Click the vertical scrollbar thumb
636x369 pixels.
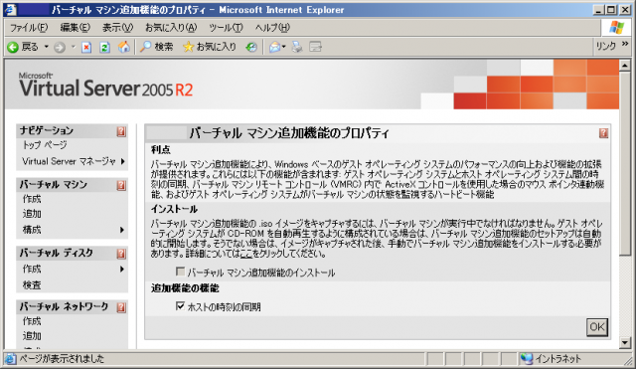coord(625,163)
